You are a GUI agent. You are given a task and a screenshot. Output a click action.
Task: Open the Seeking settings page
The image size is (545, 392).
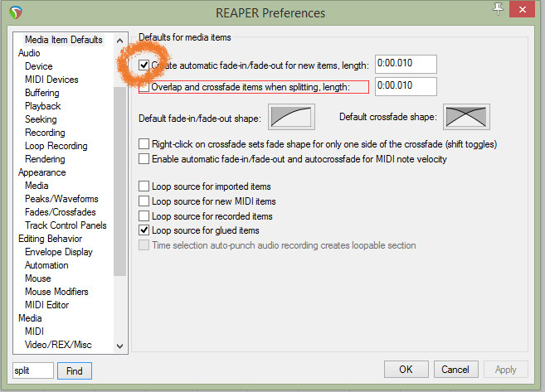point(41,119)
